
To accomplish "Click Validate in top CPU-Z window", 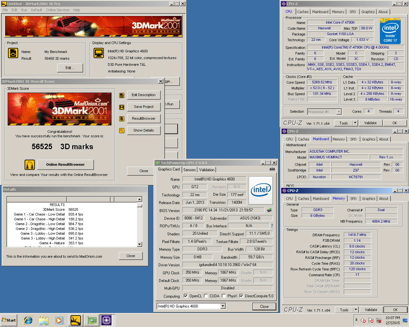I will click(x=370, y=123).
